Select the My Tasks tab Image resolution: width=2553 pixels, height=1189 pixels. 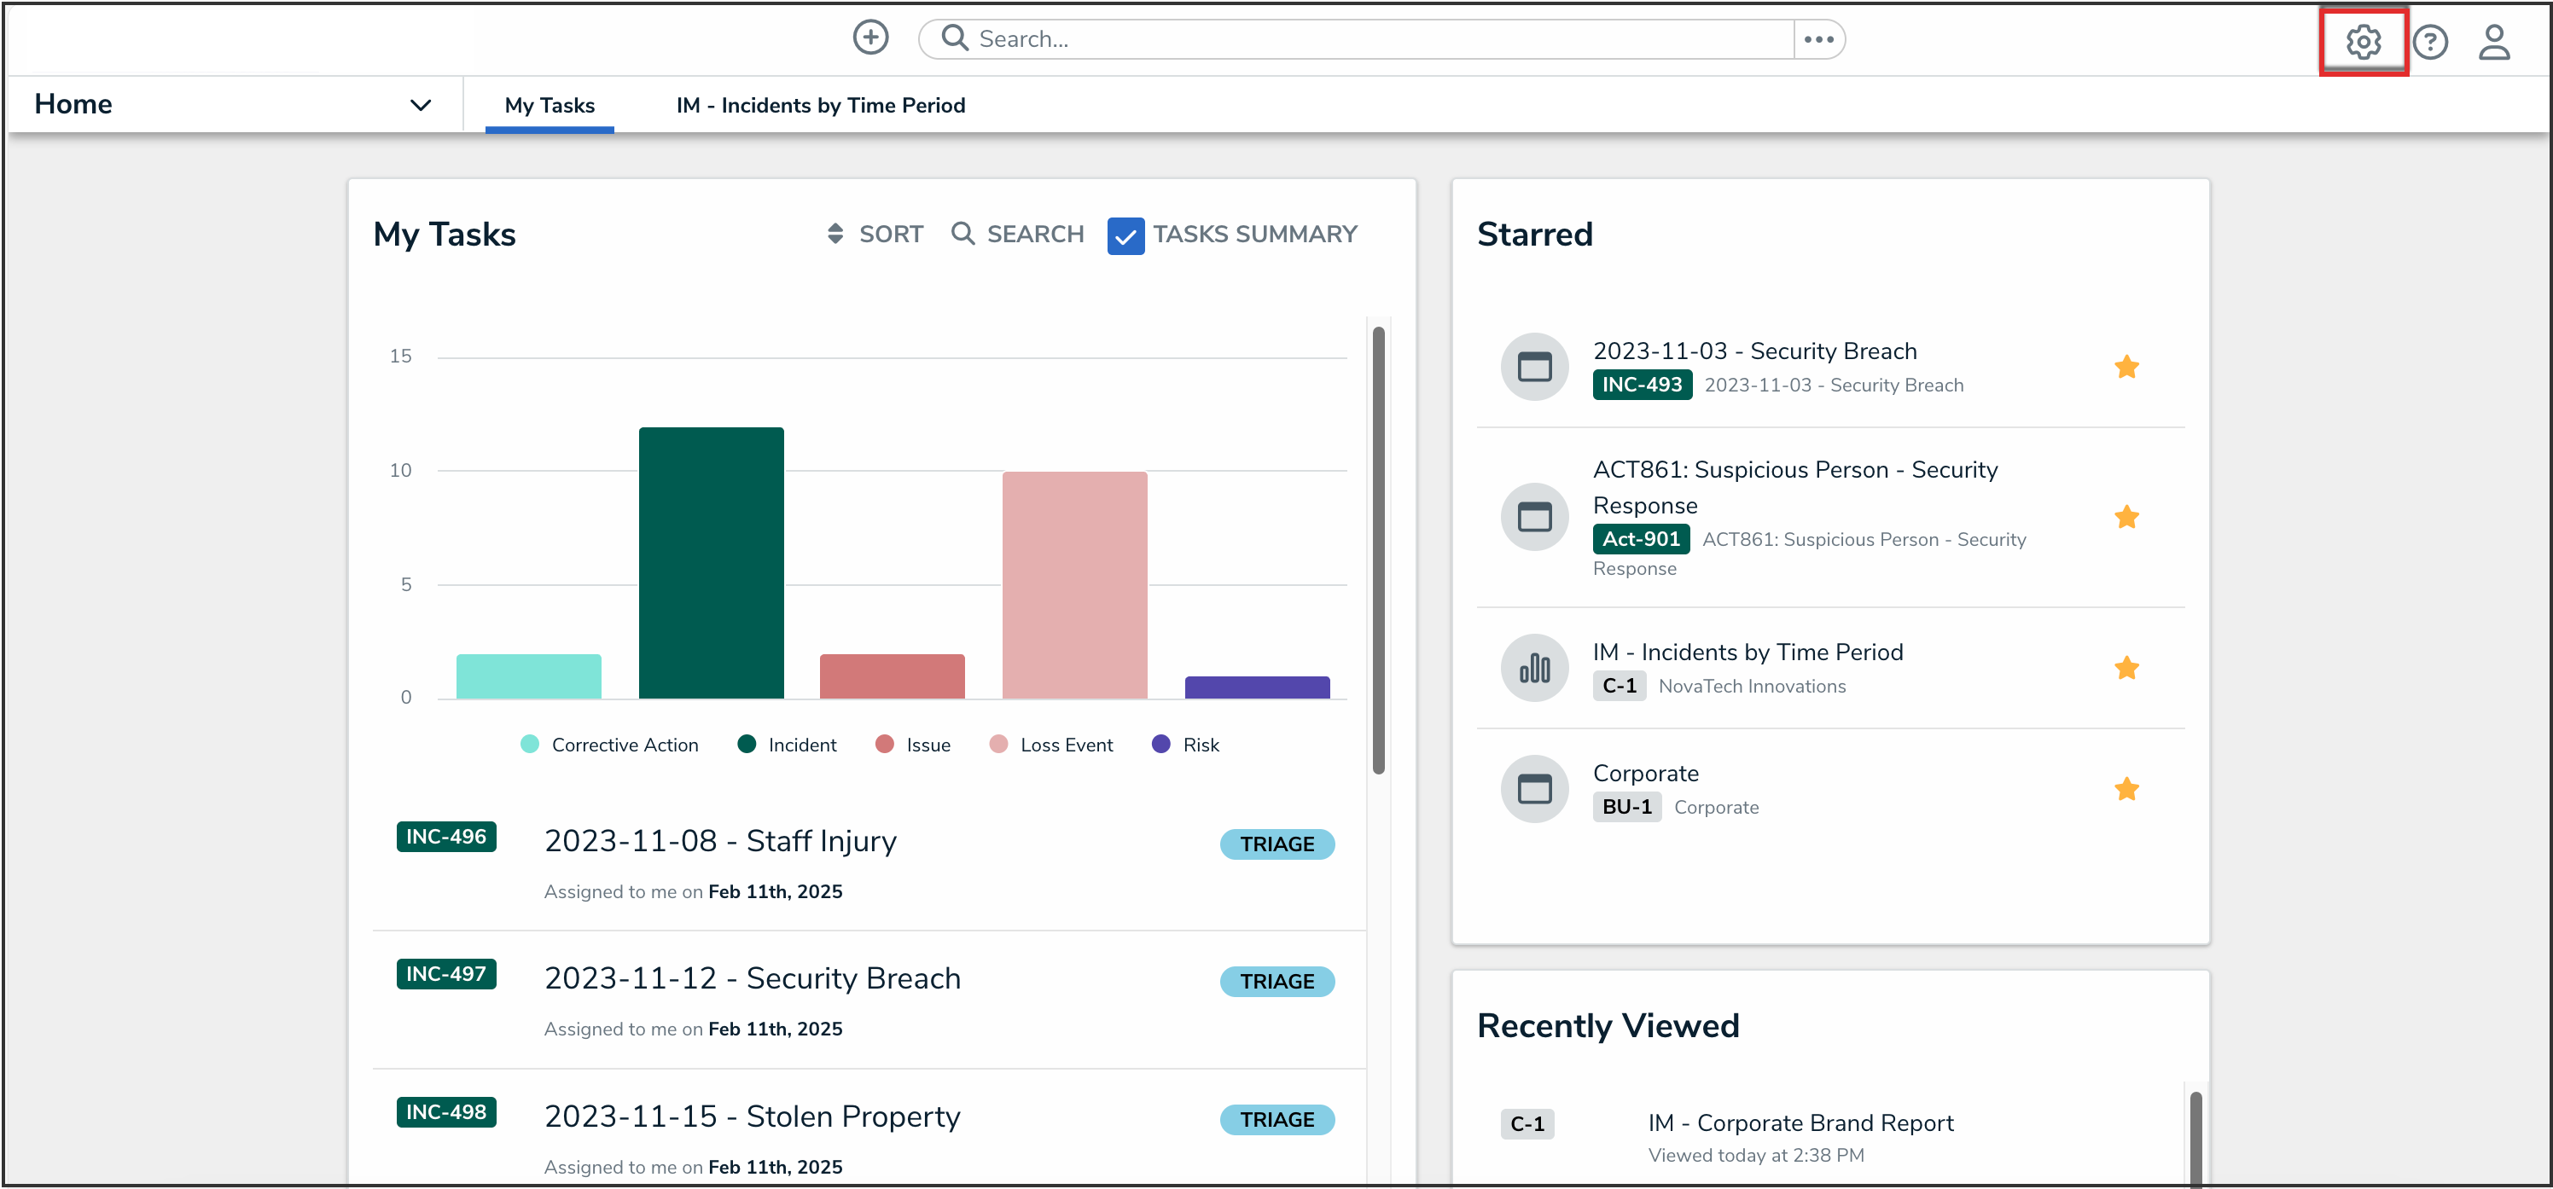pos(549,105)
